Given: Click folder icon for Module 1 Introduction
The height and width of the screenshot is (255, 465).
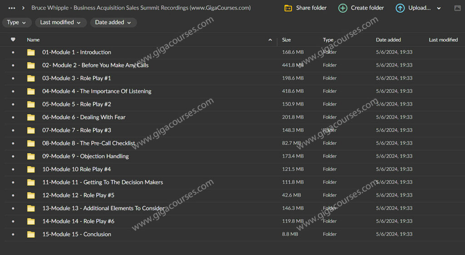Looking at the screenshot, I should (31, 52).
